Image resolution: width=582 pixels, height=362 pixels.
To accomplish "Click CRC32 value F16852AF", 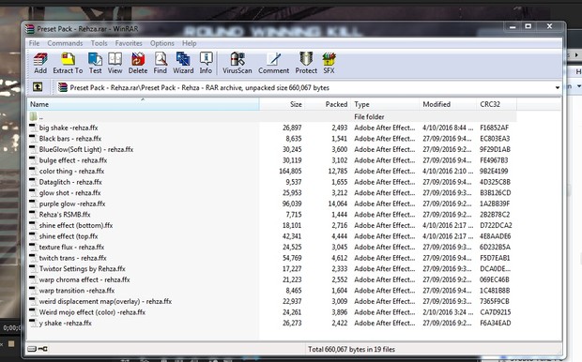I will 495,128.
